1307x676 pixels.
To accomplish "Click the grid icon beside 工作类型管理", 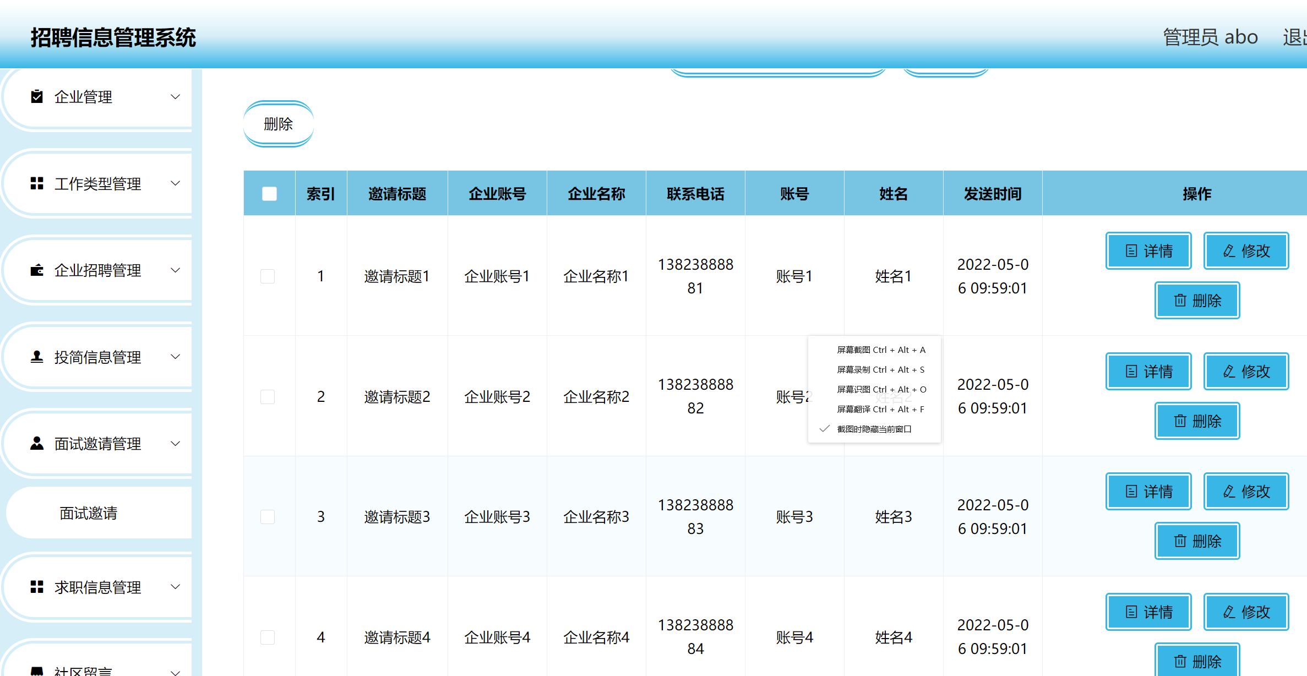I will [37, 183].
